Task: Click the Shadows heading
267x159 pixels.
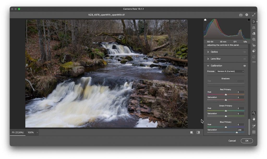Action: (226, 79)
